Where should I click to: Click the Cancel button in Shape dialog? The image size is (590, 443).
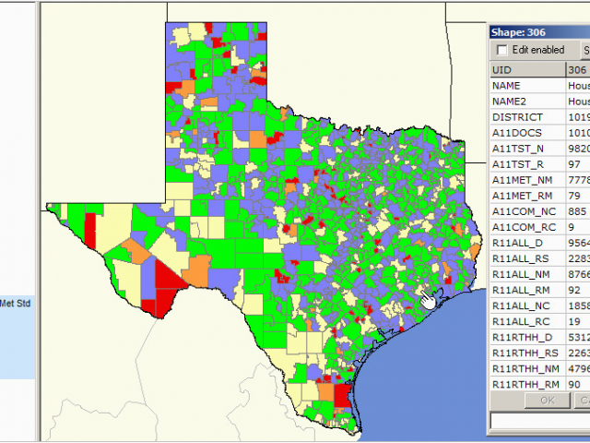pyautogui.click(x=583, y=400)
